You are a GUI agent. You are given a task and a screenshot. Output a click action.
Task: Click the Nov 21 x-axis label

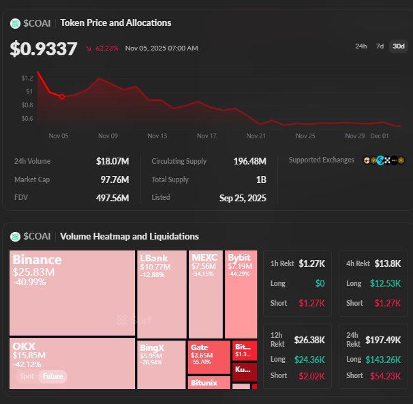256,136
